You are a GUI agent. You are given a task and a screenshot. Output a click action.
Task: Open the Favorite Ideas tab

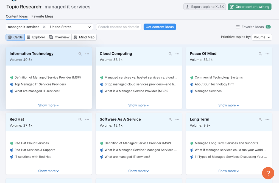[x=42, y=16]
